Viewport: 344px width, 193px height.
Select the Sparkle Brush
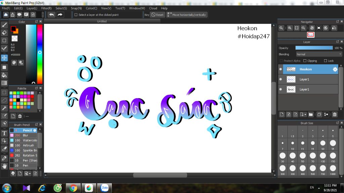pyautogui.click(x=24, y=150)
